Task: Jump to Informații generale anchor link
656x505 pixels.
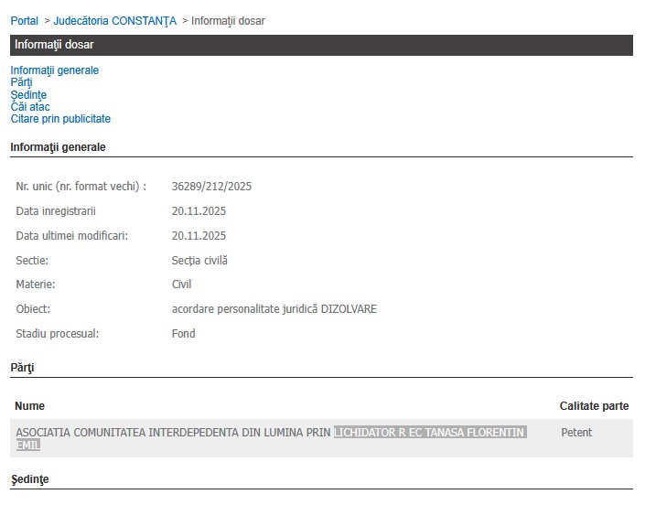Action: [54, 70]
